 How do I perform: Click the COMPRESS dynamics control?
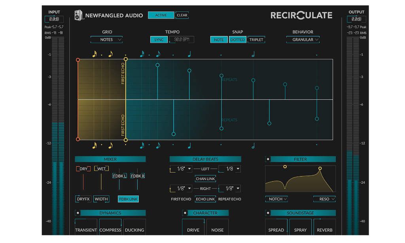pos(110,227)
